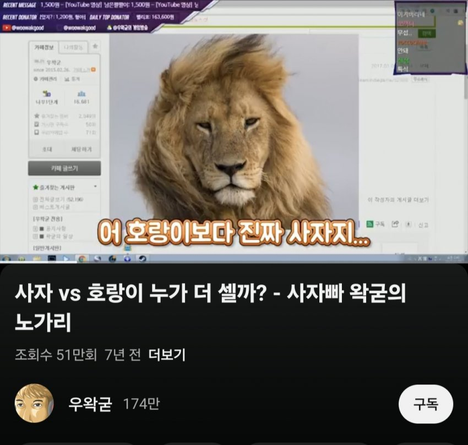Click the share icon next to 구독 under the post
468x445 pixels.
[x=395, y=224]
